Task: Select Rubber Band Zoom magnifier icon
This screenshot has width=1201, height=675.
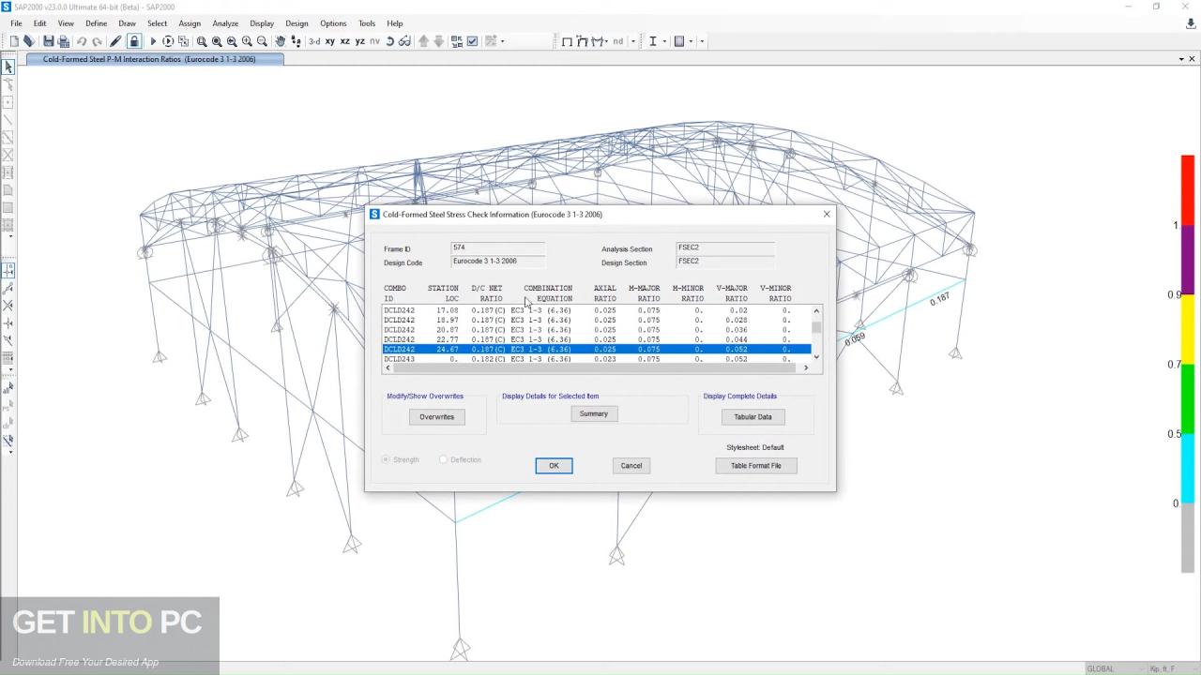Action: coord(201,41)
